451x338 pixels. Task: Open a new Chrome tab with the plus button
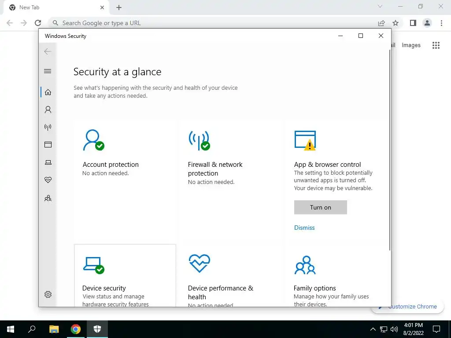click(x=119, y=7)
